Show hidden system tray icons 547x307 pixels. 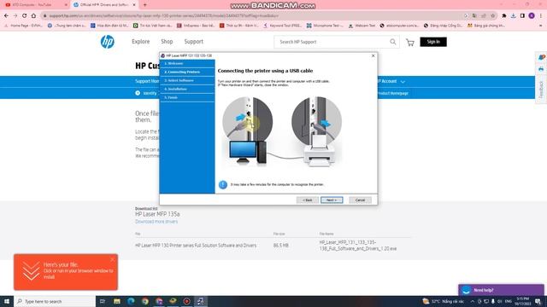pyautogui.click(x=473, y=301)
